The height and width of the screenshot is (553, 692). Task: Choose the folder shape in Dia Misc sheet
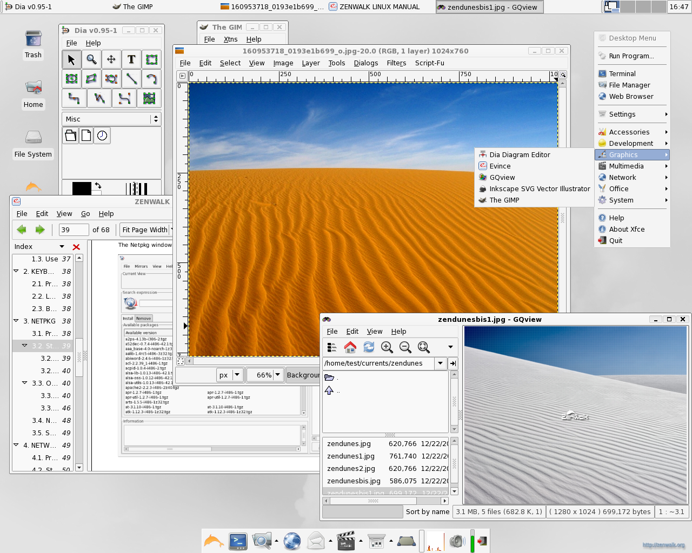pos(71,136)
